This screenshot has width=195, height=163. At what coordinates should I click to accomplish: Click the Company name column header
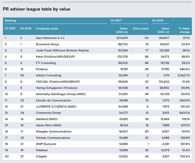(47, 29)
